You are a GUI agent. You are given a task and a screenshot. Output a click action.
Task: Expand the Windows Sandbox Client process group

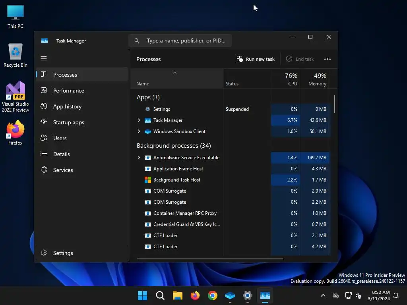click(139, 131)
